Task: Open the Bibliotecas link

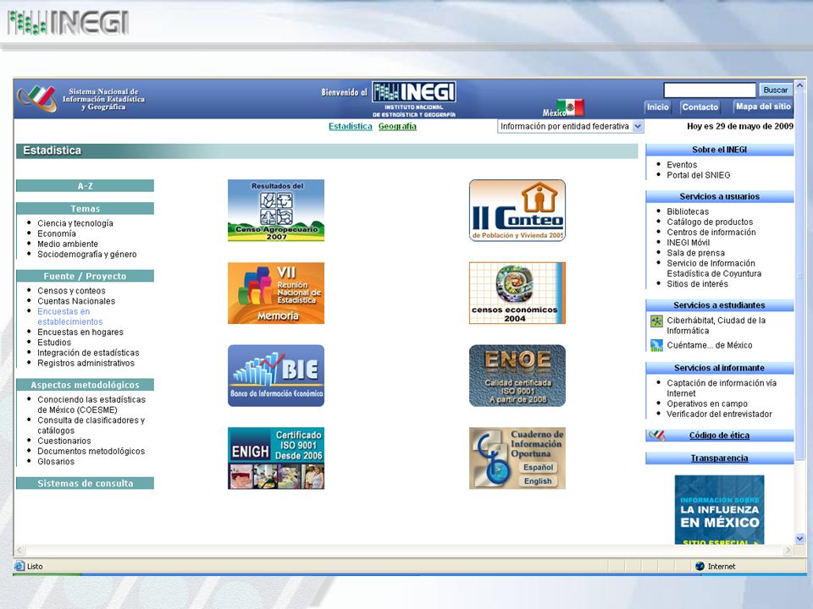Action: [x=688, y=211]
